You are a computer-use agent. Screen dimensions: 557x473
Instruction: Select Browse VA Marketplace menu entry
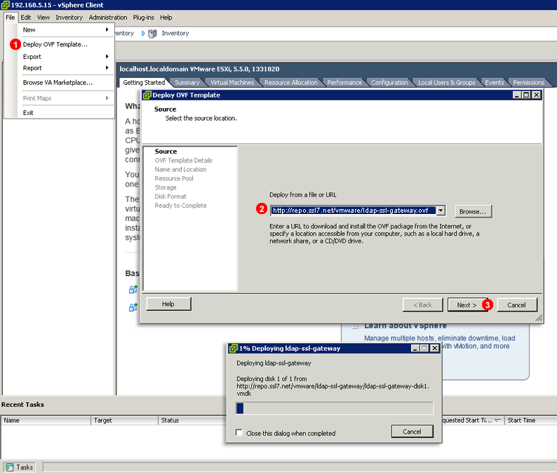pyautogui.click(x=58, y=82)
